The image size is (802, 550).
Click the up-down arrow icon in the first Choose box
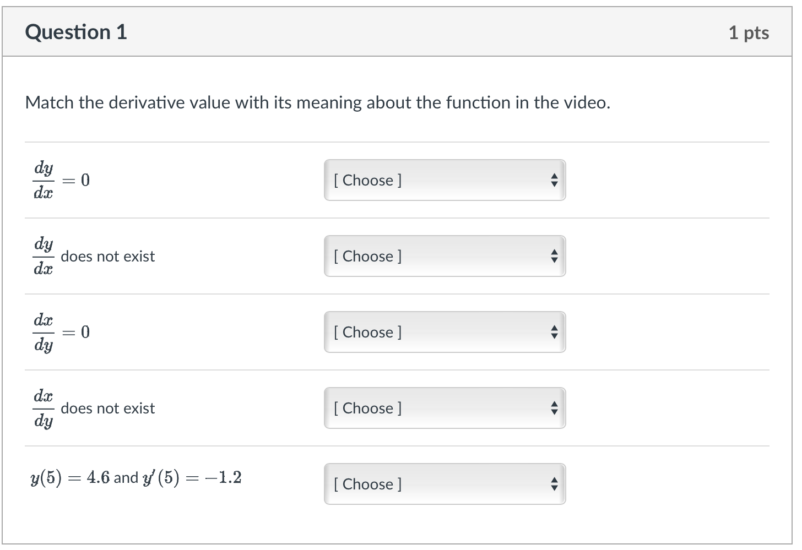(554, 180)
